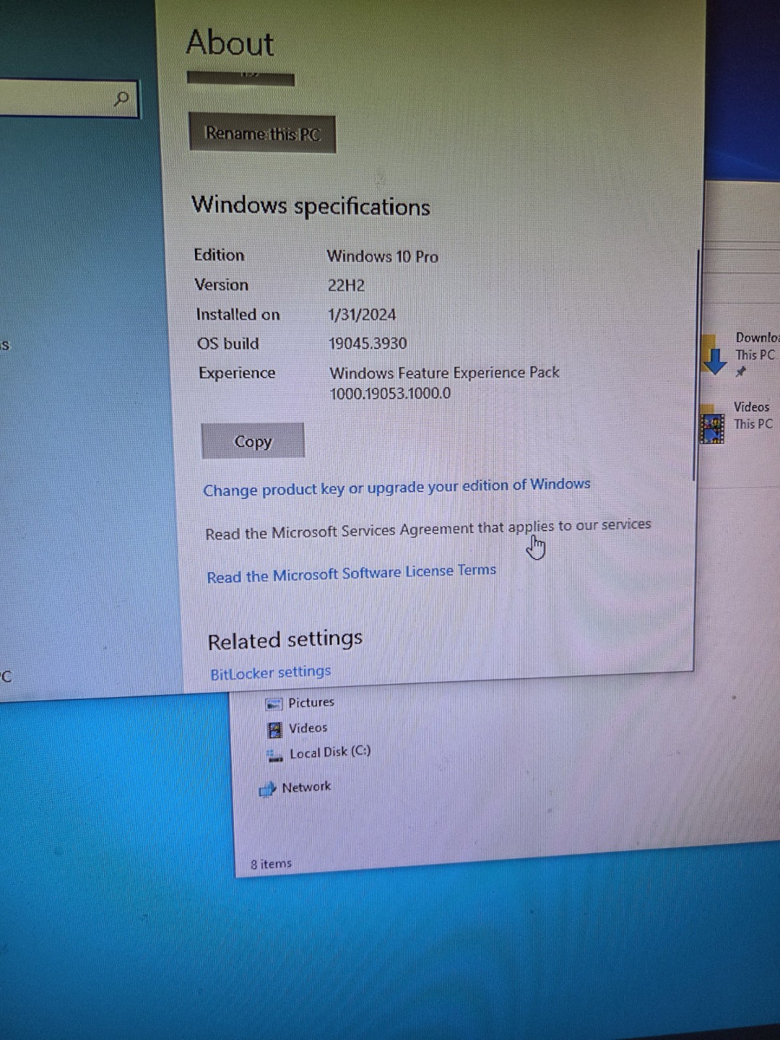Screen dimensions: 780x1040
Task: Click the Rename this PC button
Action: 262,134
